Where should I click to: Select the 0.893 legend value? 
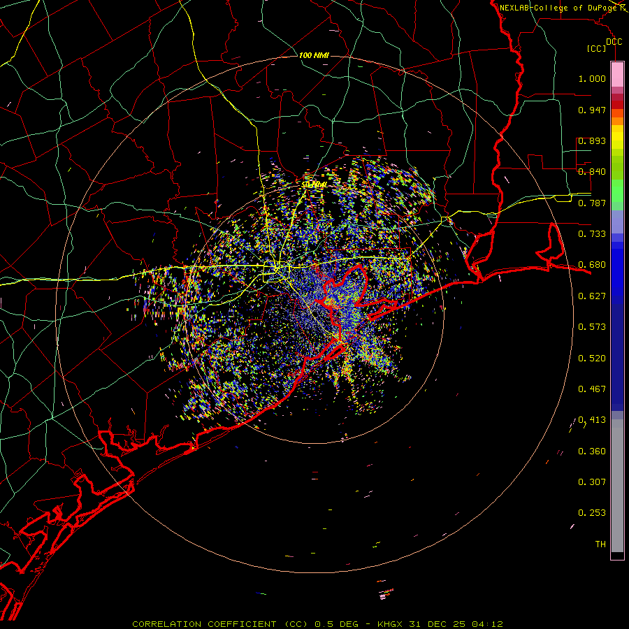(x=592, y=140)
